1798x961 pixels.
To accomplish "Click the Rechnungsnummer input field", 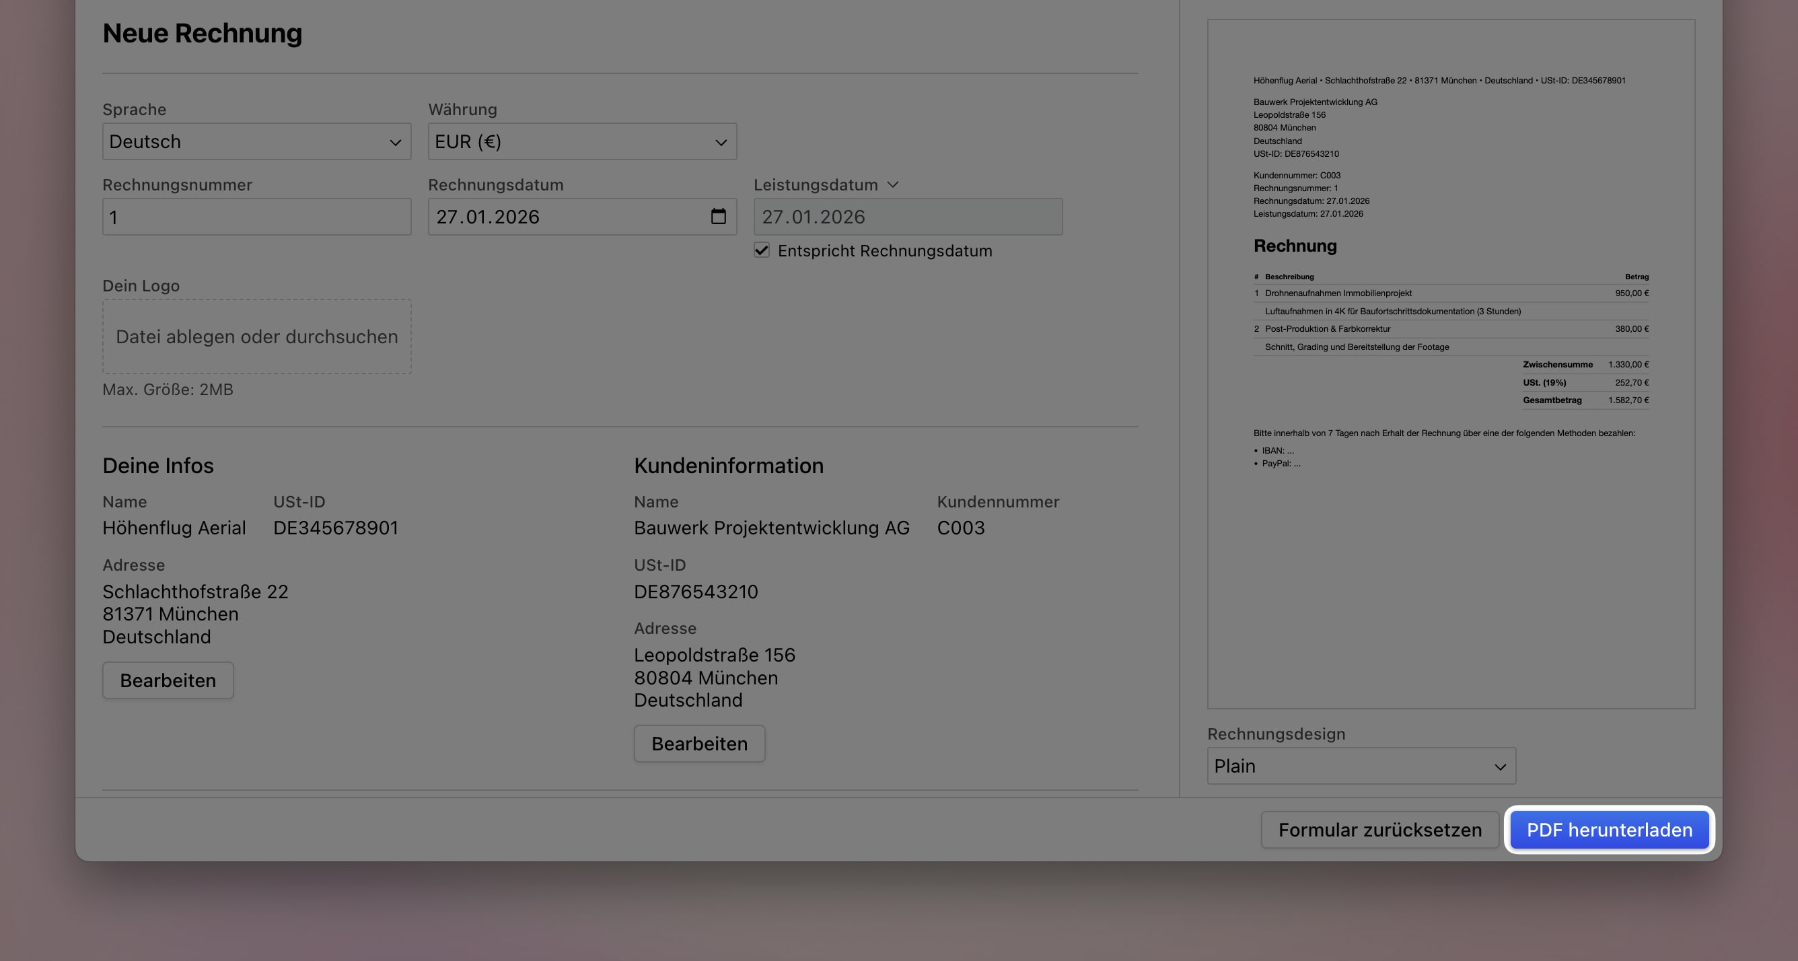I will point(256,216).
